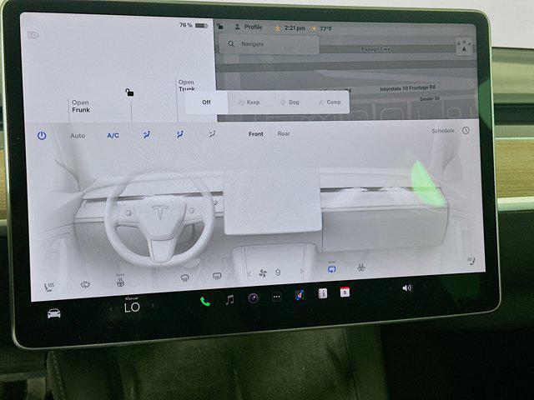Enable Auto climate mode
This screenshot has width=534, height=400.
[x=78, y=136]
